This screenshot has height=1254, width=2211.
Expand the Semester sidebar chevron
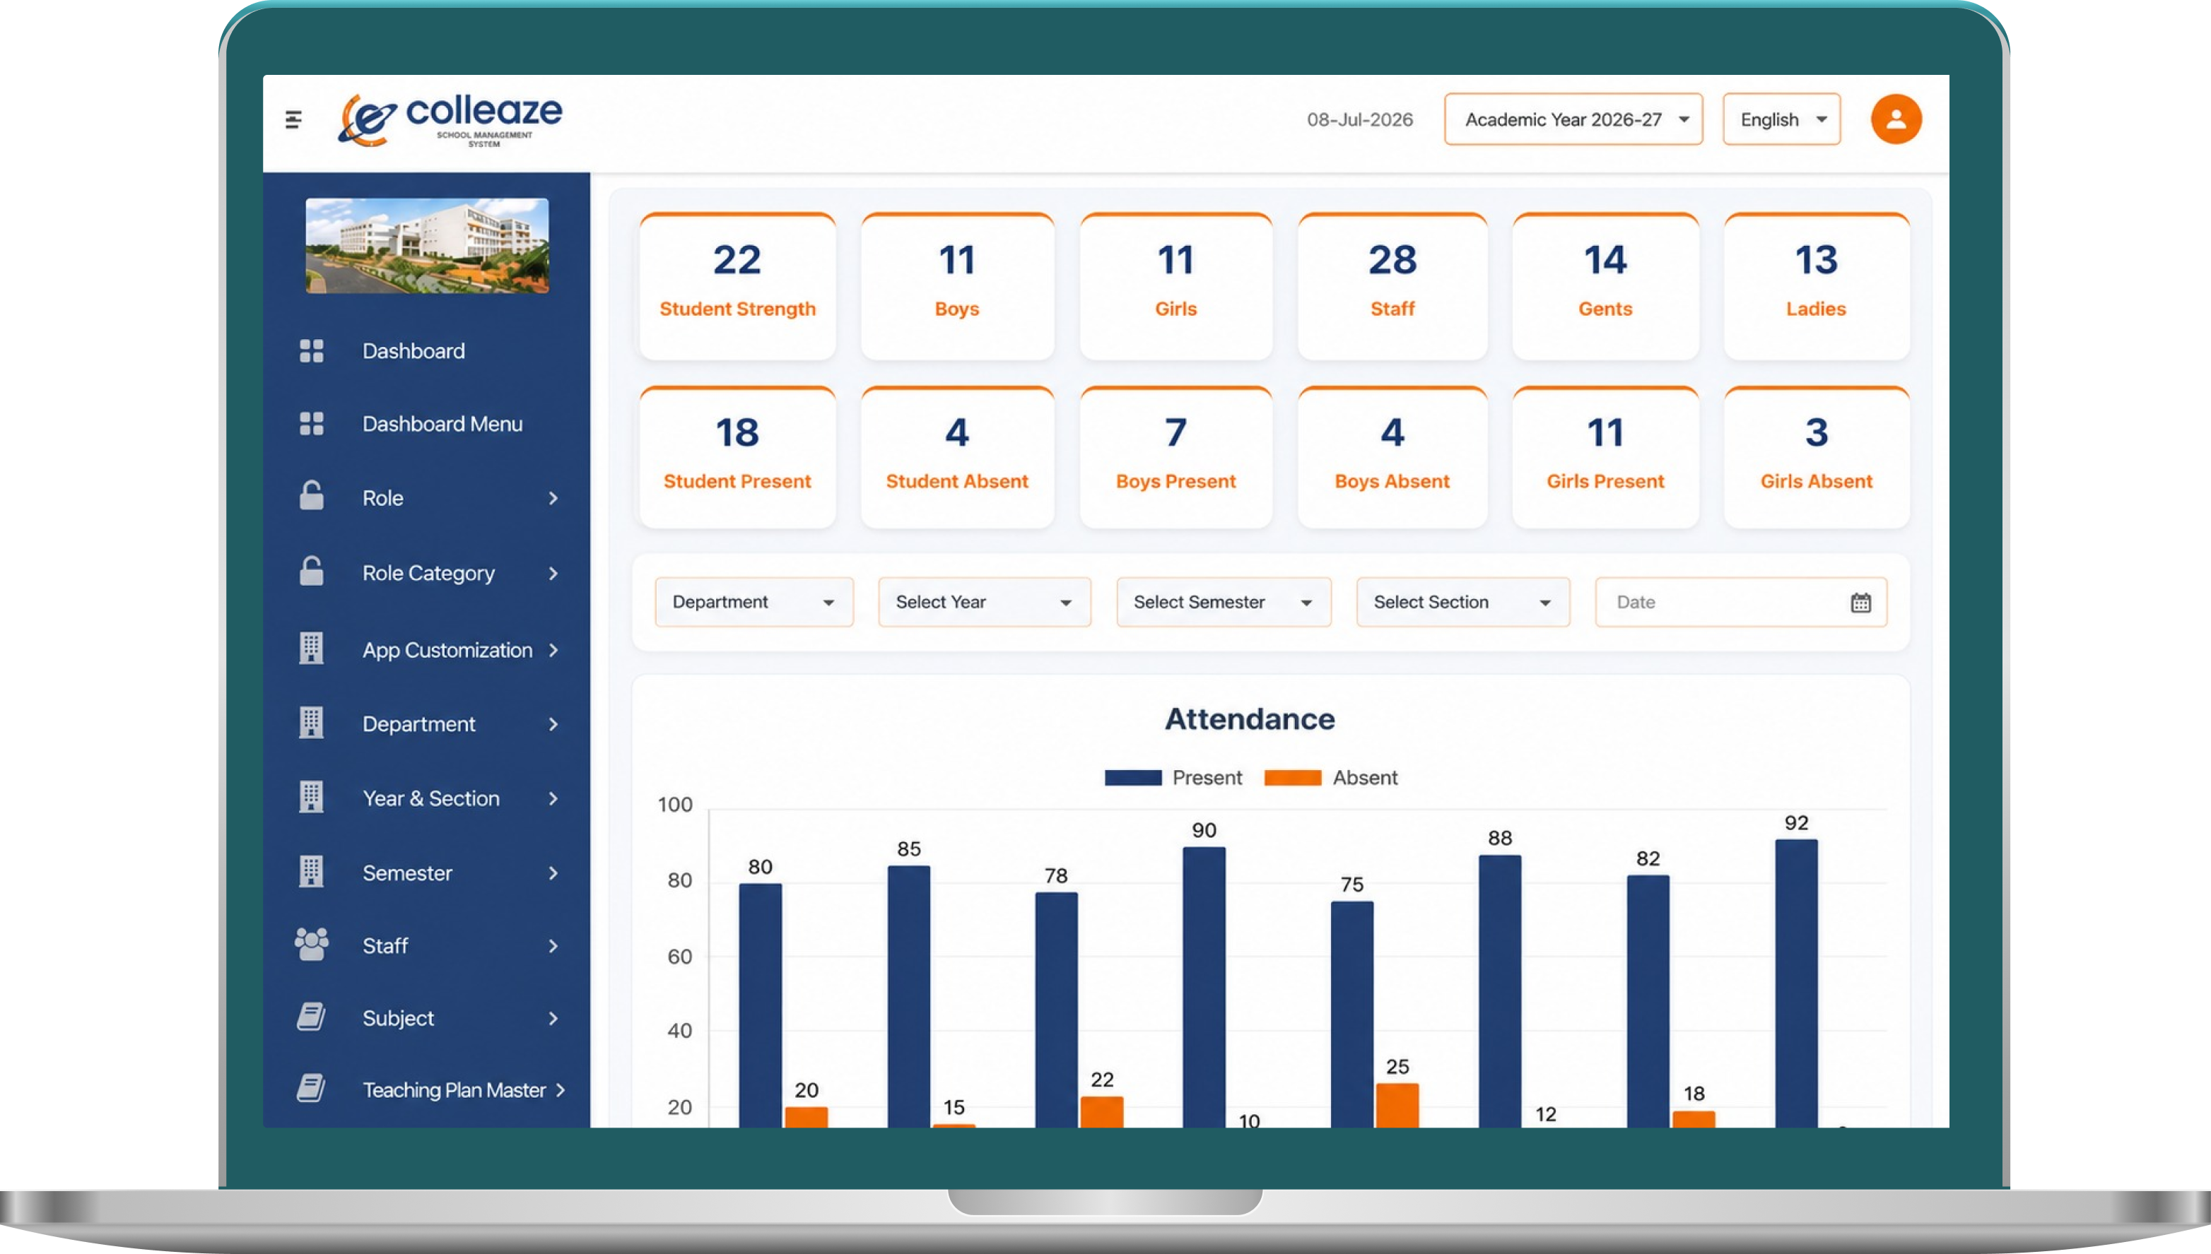click(553, 873)
